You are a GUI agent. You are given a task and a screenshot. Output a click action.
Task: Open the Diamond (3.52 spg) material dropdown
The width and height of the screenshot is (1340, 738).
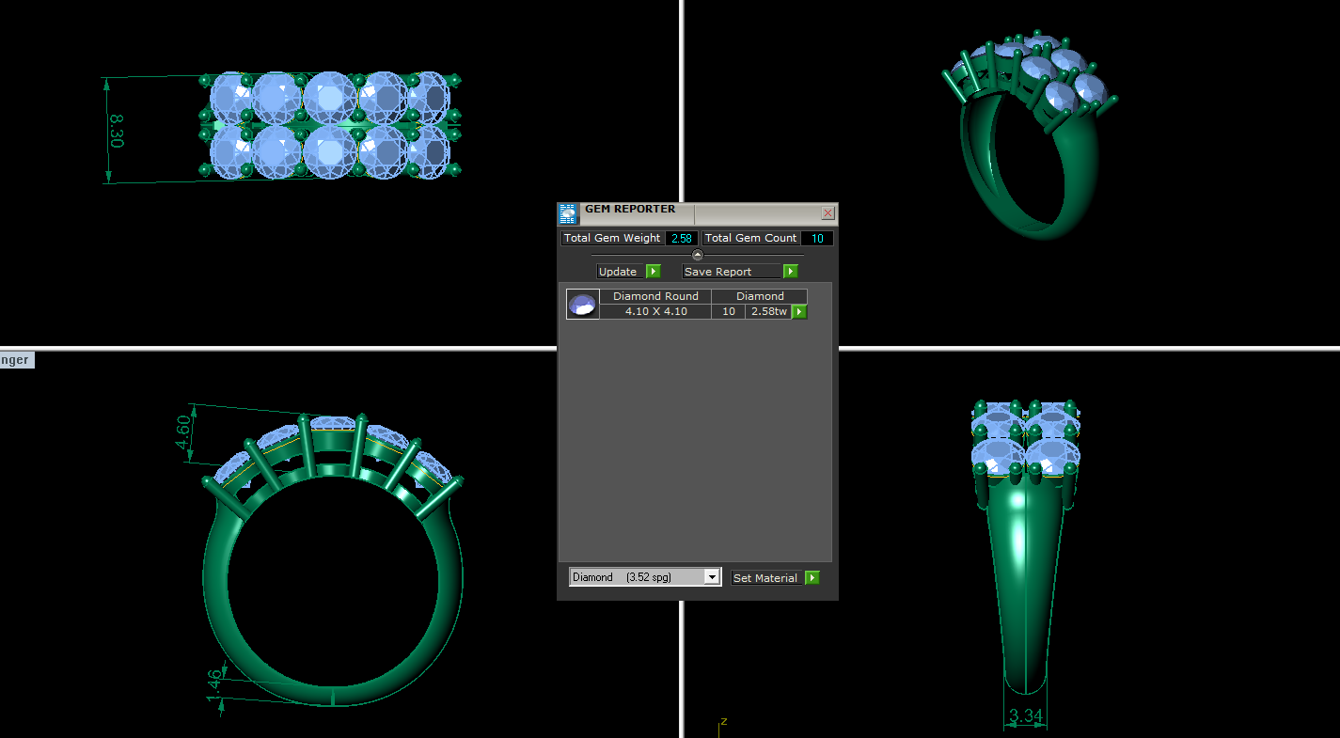pyautogui.click(x=645, y=577)
